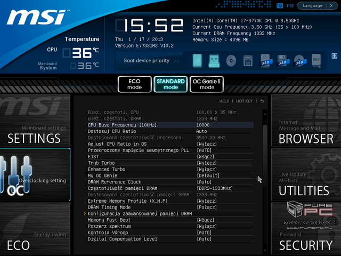This screenshot has height=256, width=341.
Task: Select the Bież. częstotl. DRAM row
Action: coord(170,118)
